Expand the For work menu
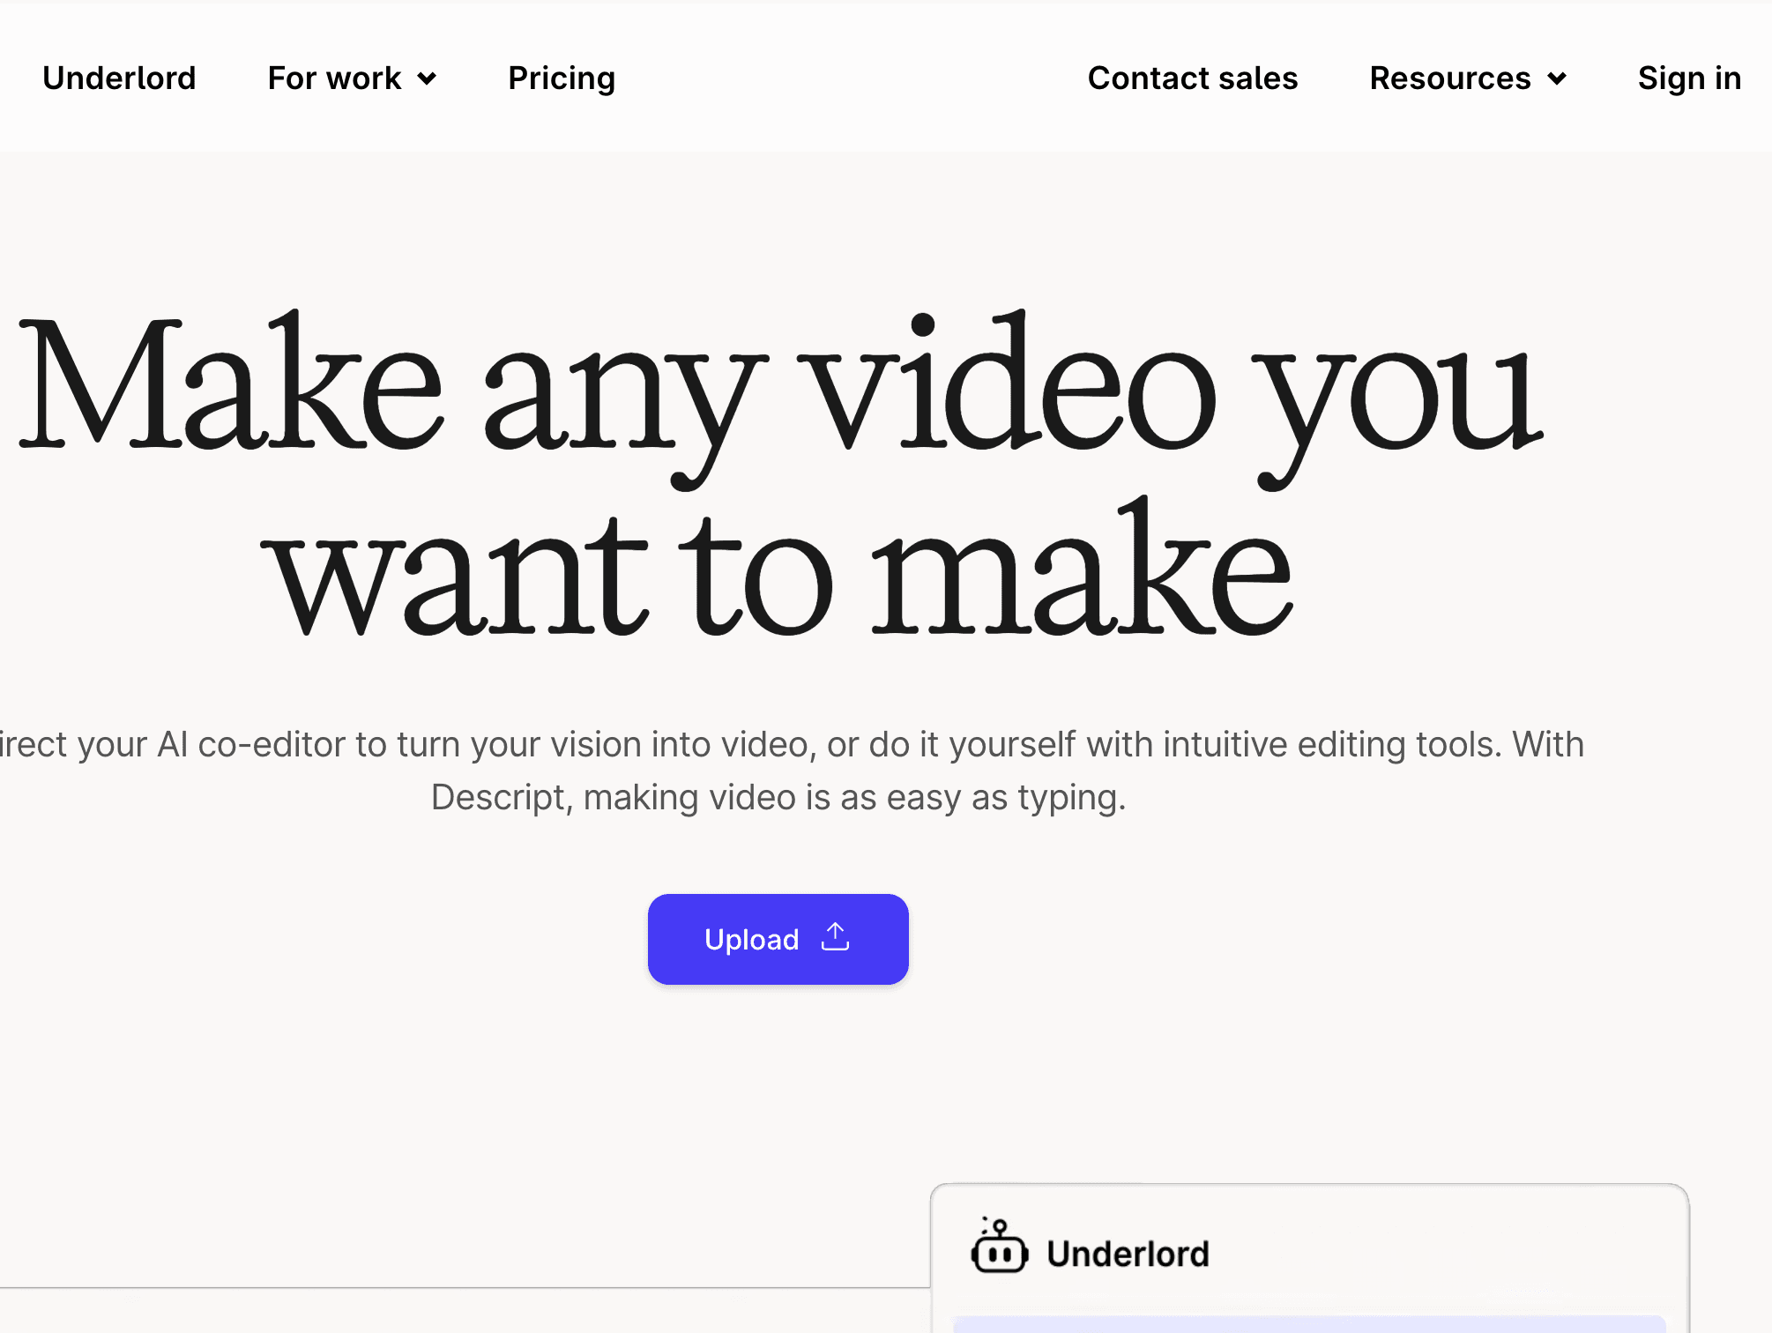This screenshot has height=1333, width=1772. click(x=352, y=78)
